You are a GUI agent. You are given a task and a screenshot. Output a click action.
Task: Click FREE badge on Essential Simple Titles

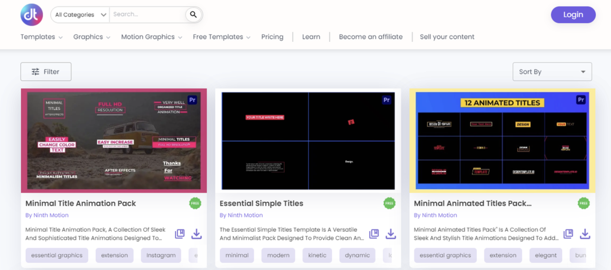(390, 203)
